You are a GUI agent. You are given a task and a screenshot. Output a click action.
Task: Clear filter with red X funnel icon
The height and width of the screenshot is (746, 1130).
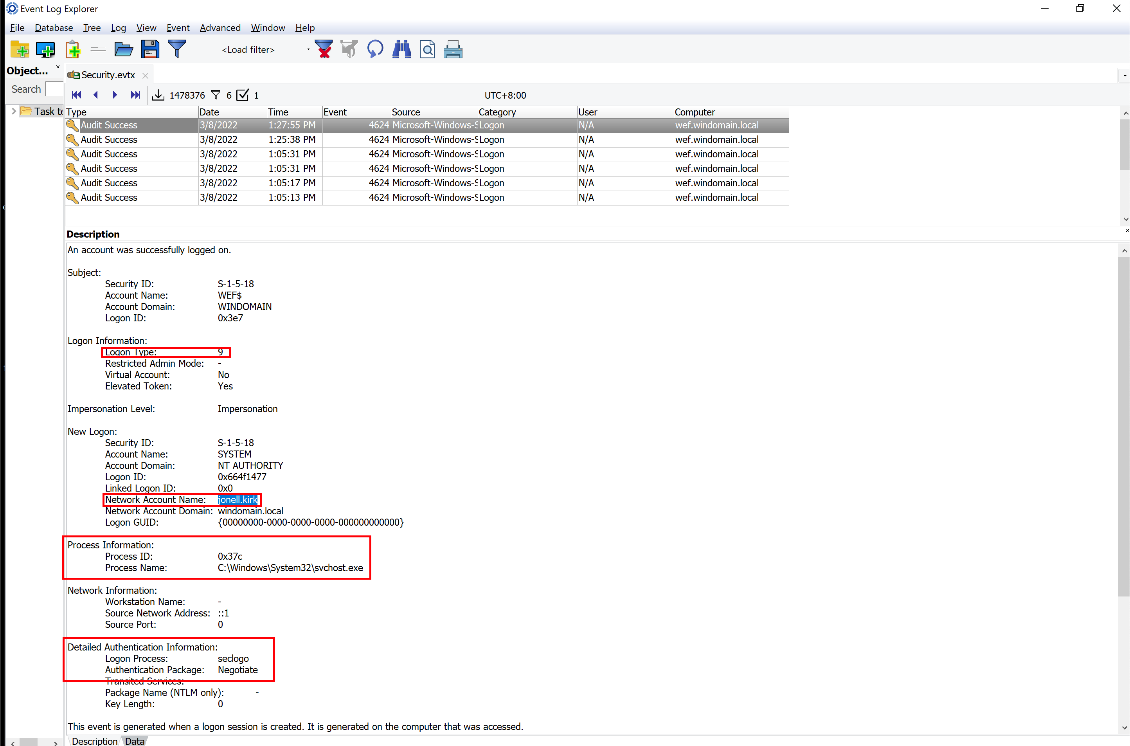pyautogui.click(x=324, y=49)
